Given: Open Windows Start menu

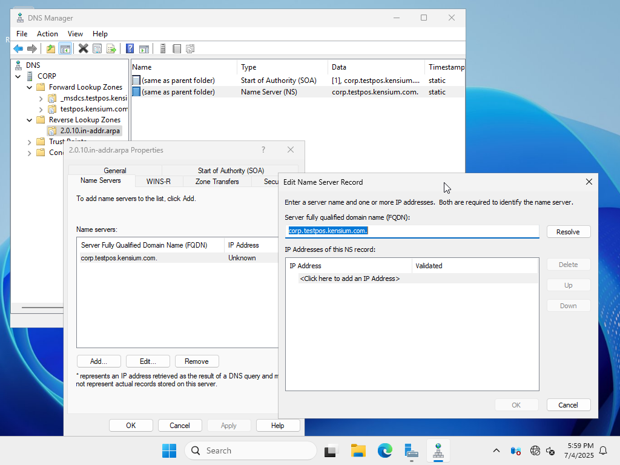Looking at the screenshot, I should tap(170, 450).
